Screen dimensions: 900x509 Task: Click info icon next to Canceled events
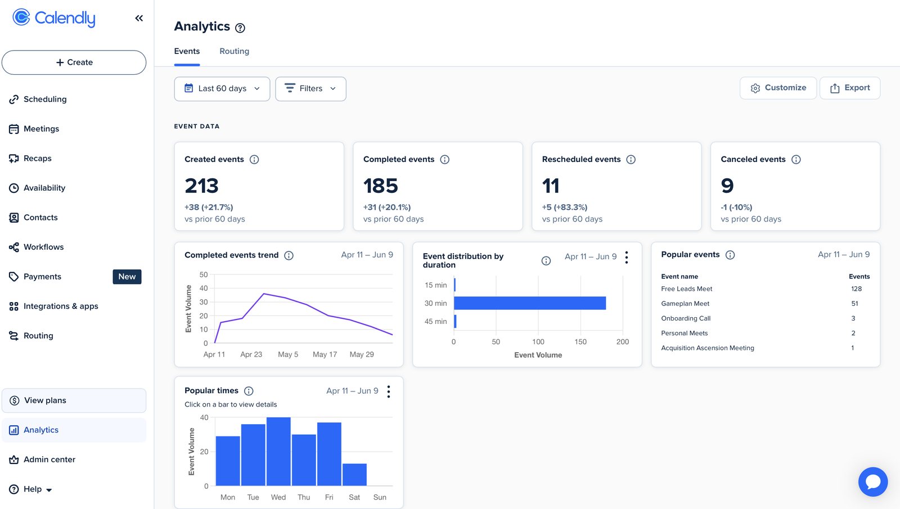pos(796,160)
